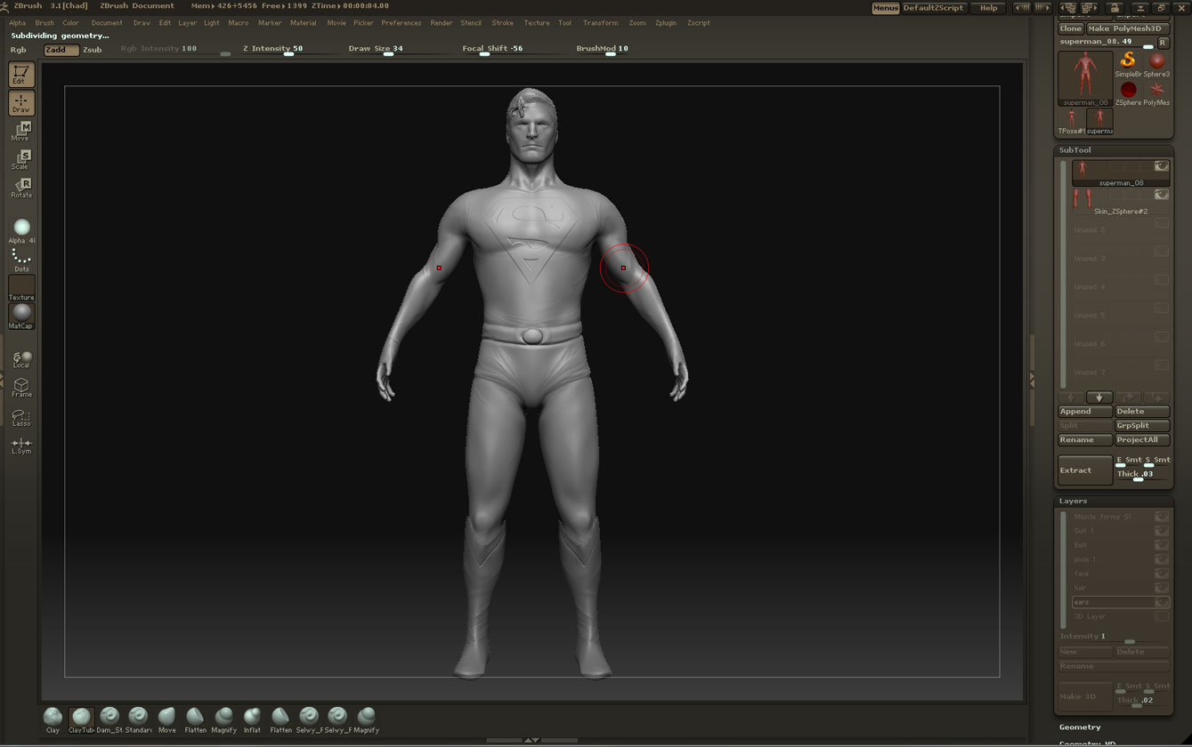Click the shelf collapse arrow at bottom center

(531, 740)
